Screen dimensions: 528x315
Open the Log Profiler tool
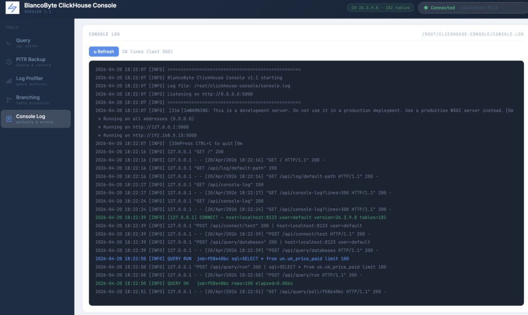(x=36, y=81)
